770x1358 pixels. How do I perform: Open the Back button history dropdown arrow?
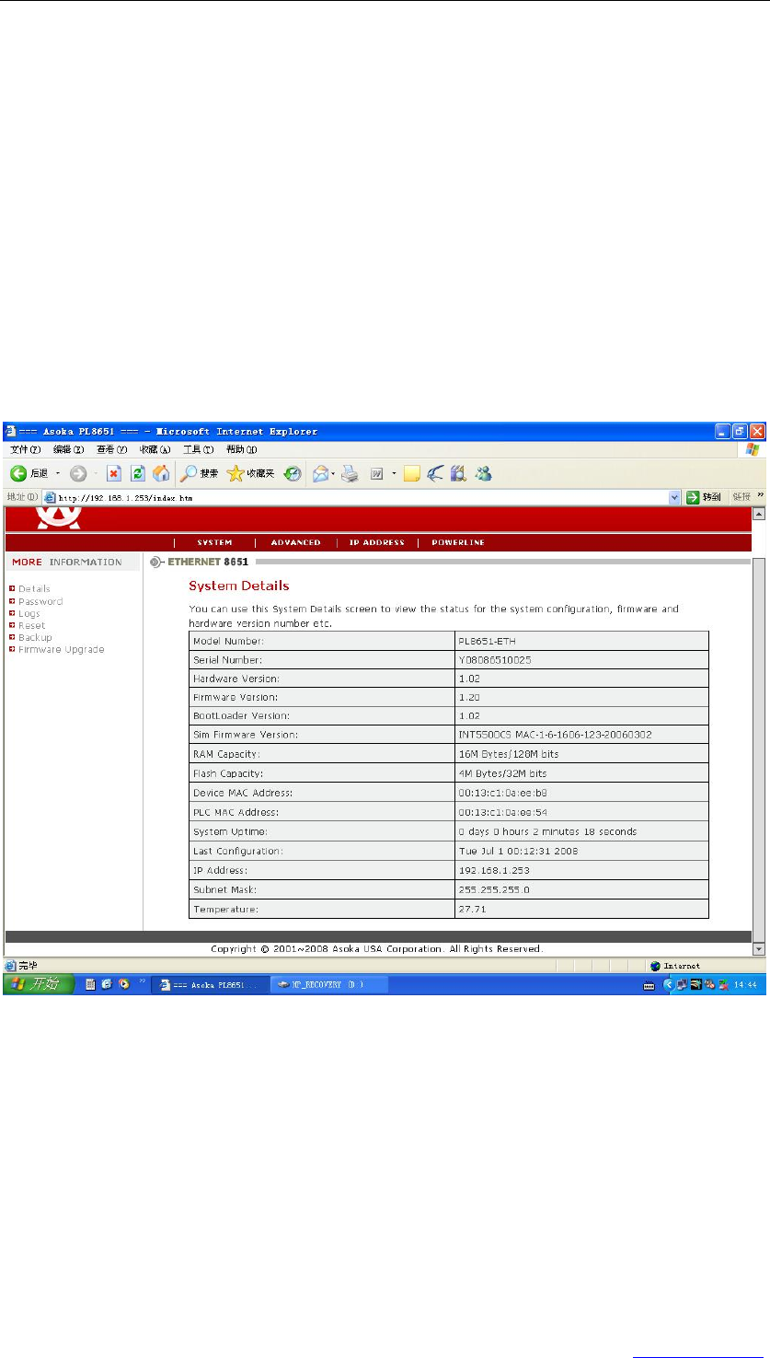coord(58,473)
